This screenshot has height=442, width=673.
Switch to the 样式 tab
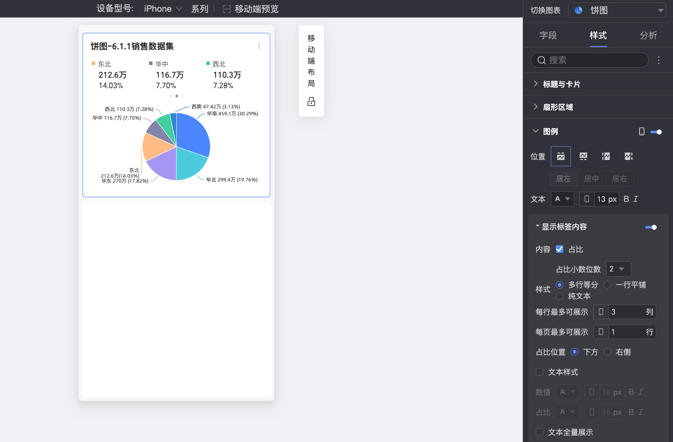click(x=598, y=36)
